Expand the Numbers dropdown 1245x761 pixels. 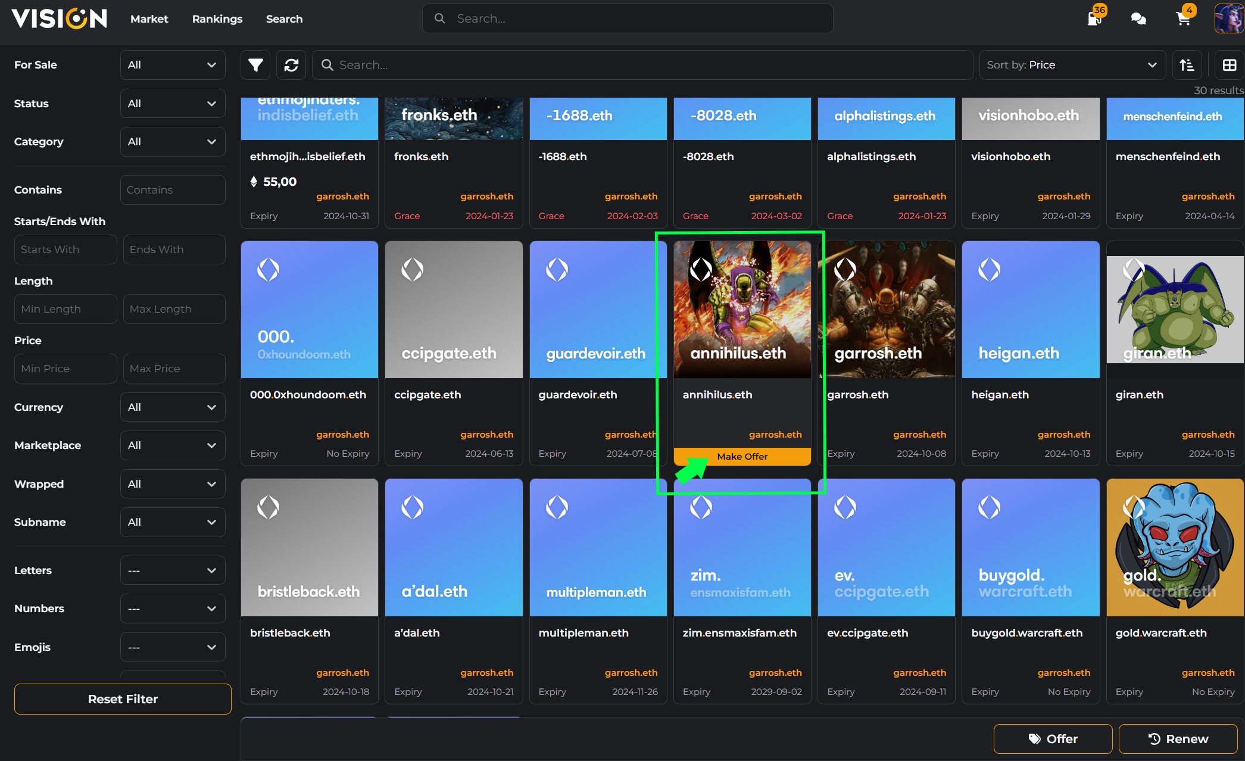pos(173,609)
